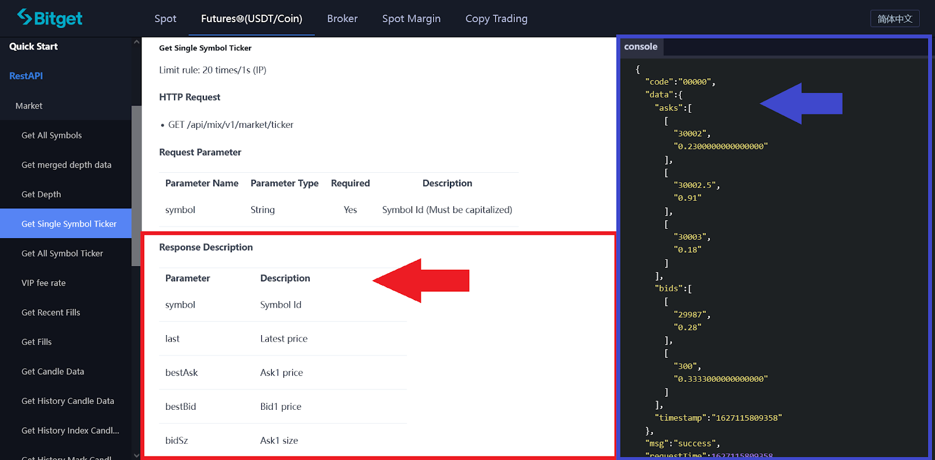Open Get All Symbols
This screenshot has height=460, width=935.
51,135
